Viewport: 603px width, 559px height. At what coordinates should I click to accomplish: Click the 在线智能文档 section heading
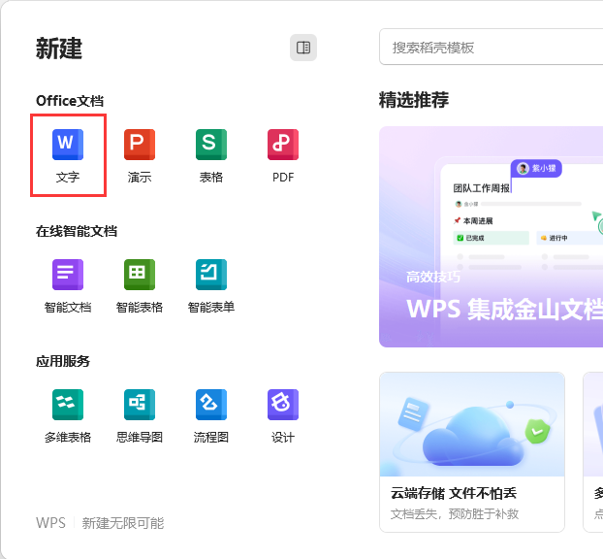(x=77, y=231)
